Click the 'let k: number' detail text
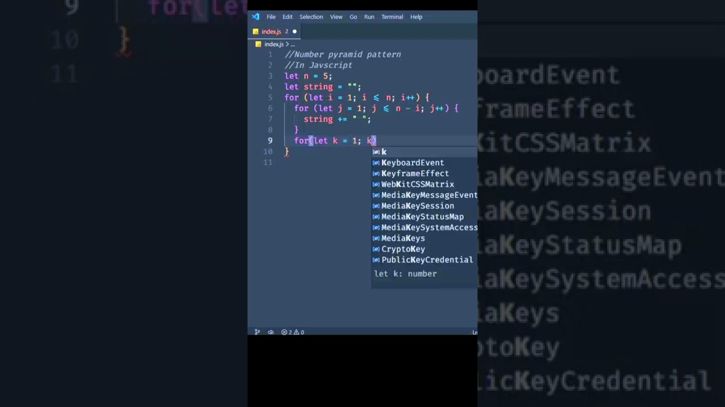 coord(406,274)
